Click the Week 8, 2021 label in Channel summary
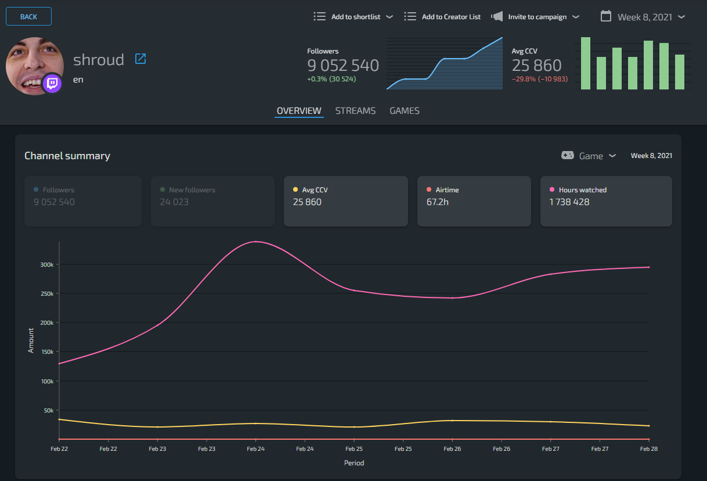 [x=651, y=156]
